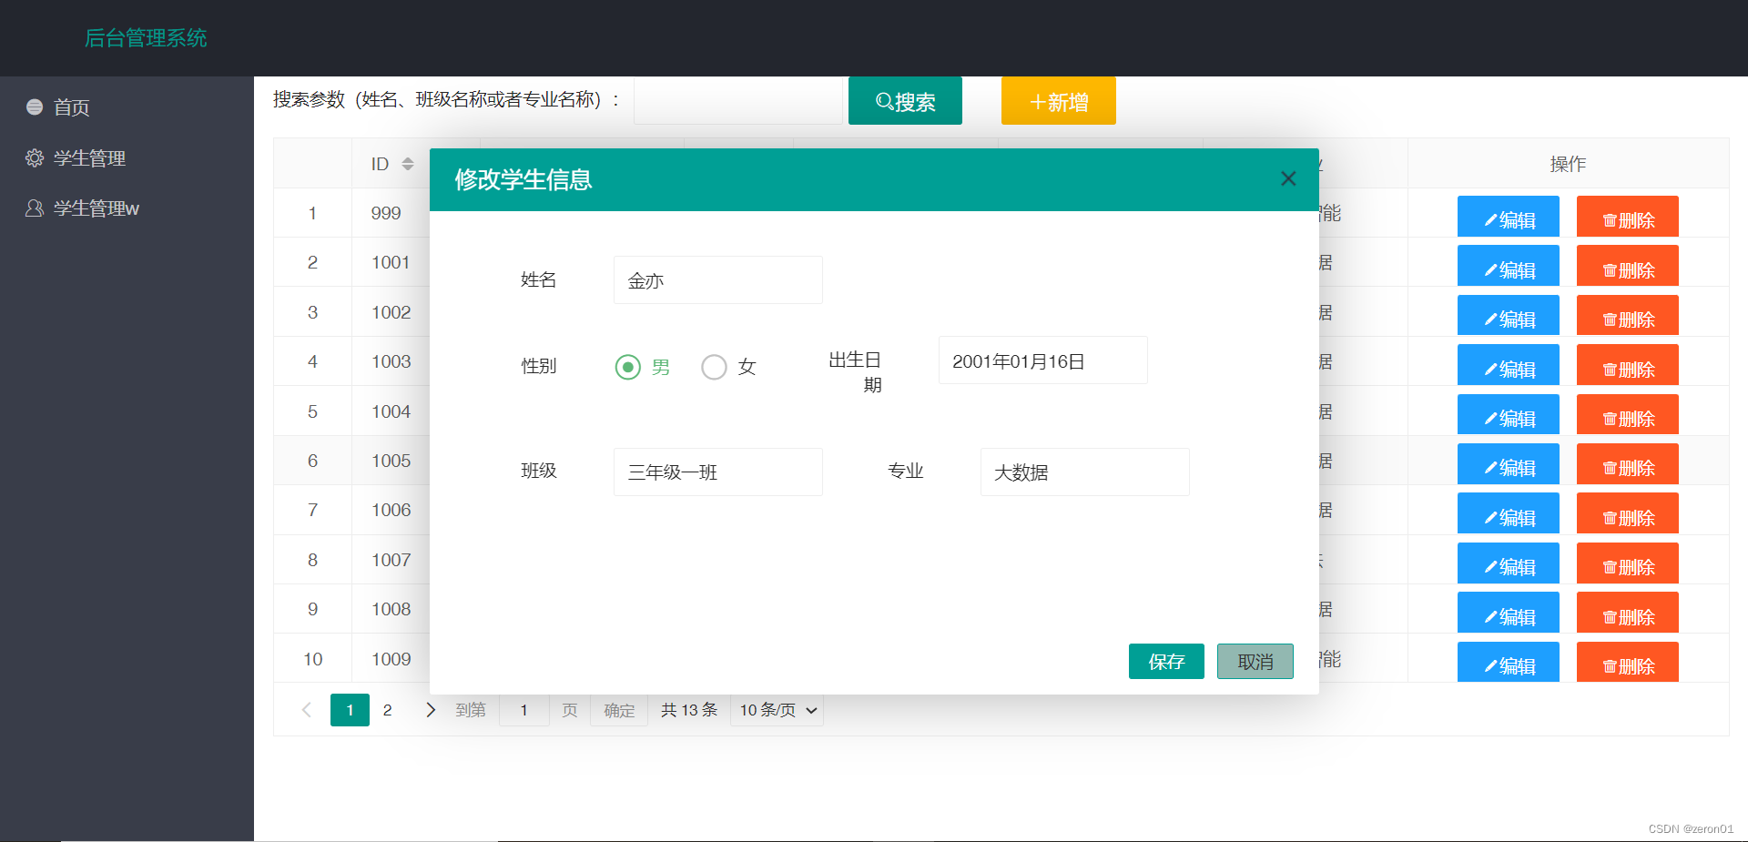Image resolution: width=1748 pixels, height=842 pixels.
Task: Click the gear icon beside 学生管理
Action: tap(35, 157)
